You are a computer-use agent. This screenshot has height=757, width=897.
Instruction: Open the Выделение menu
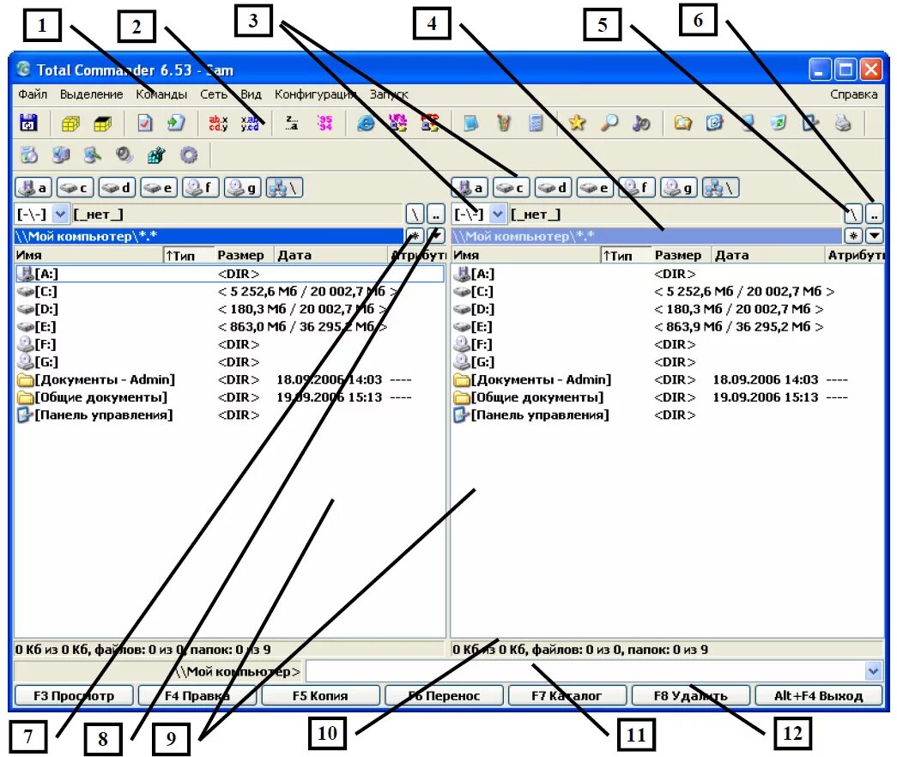[x=92, y=94]
